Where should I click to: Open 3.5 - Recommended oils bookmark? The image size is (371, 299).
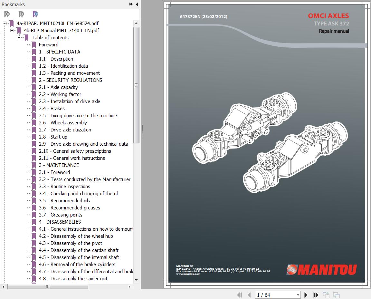[x=64, y=201]
